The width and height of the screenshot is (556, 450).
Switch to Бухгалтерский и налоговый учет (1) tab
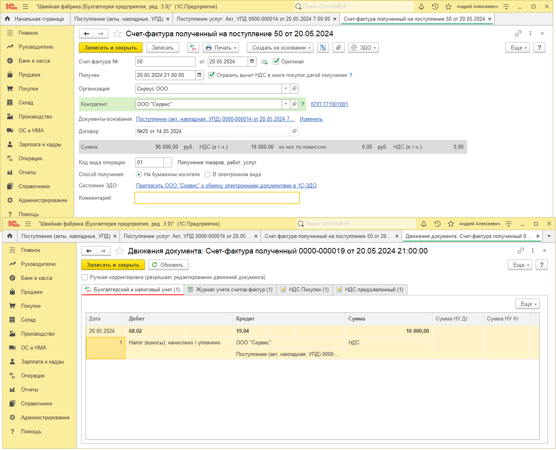point(133,290)
